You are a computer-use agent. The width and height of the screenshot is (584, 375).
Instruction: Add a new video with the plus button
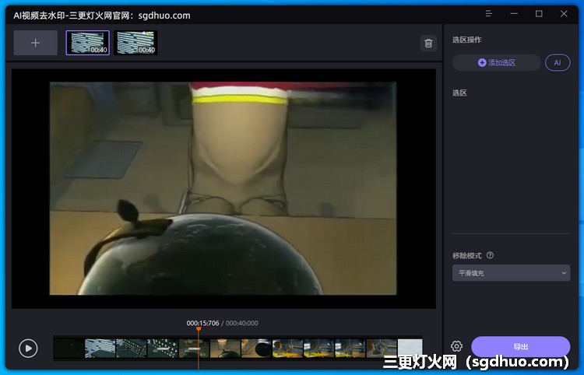tap(35, 43)
